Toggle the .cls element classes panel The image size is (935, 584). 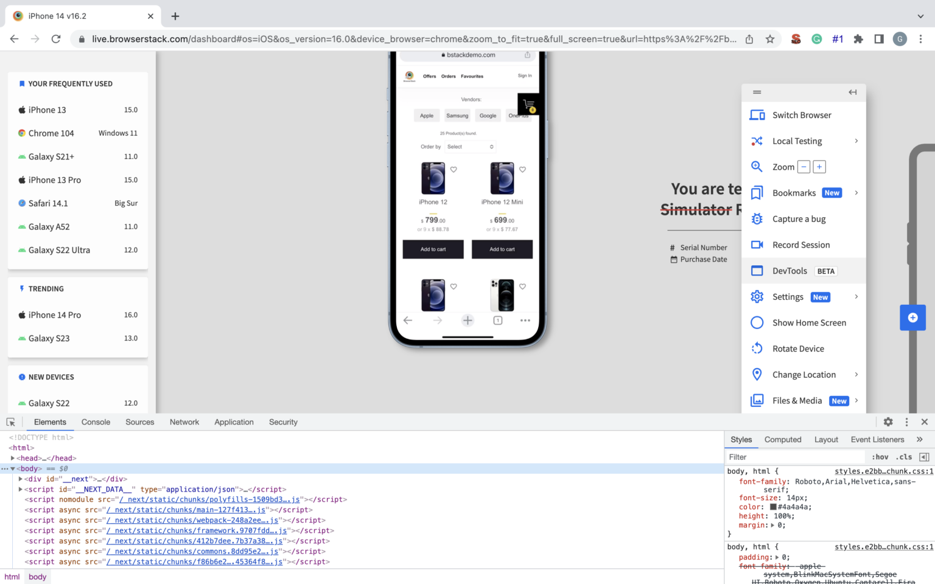tap(905, 457)
